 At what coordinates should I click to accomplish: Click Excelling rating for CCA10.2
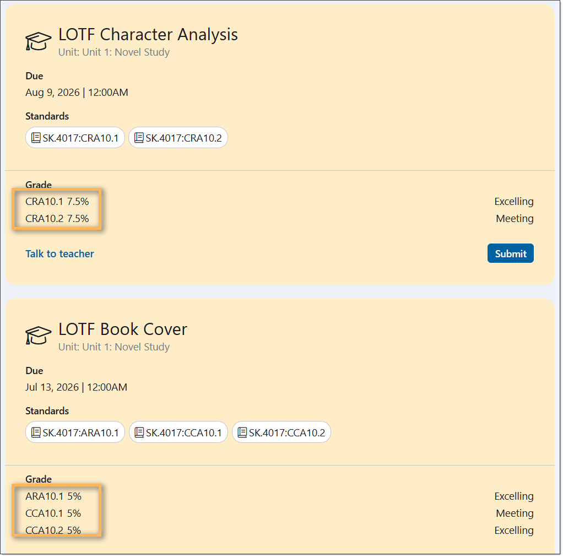(x=514, y=531)
